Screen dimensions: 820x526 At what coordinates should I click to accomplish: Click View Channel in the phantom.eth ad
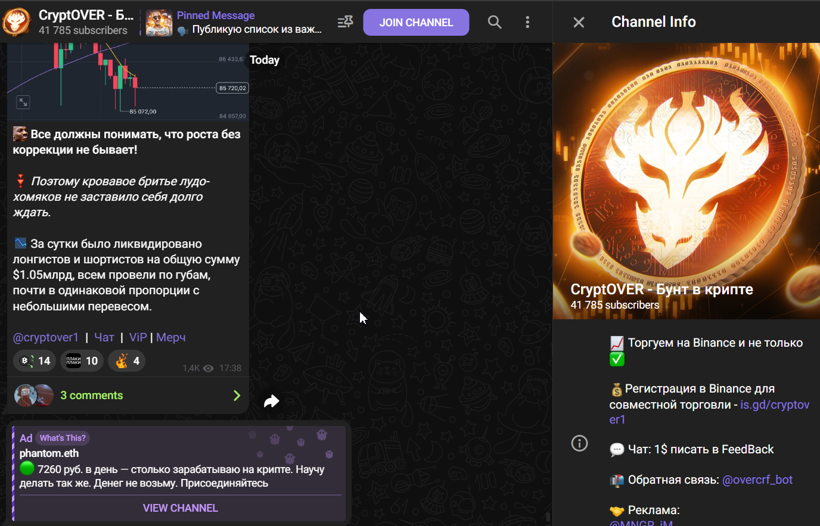pyautogui.click(x=180, y=508)
